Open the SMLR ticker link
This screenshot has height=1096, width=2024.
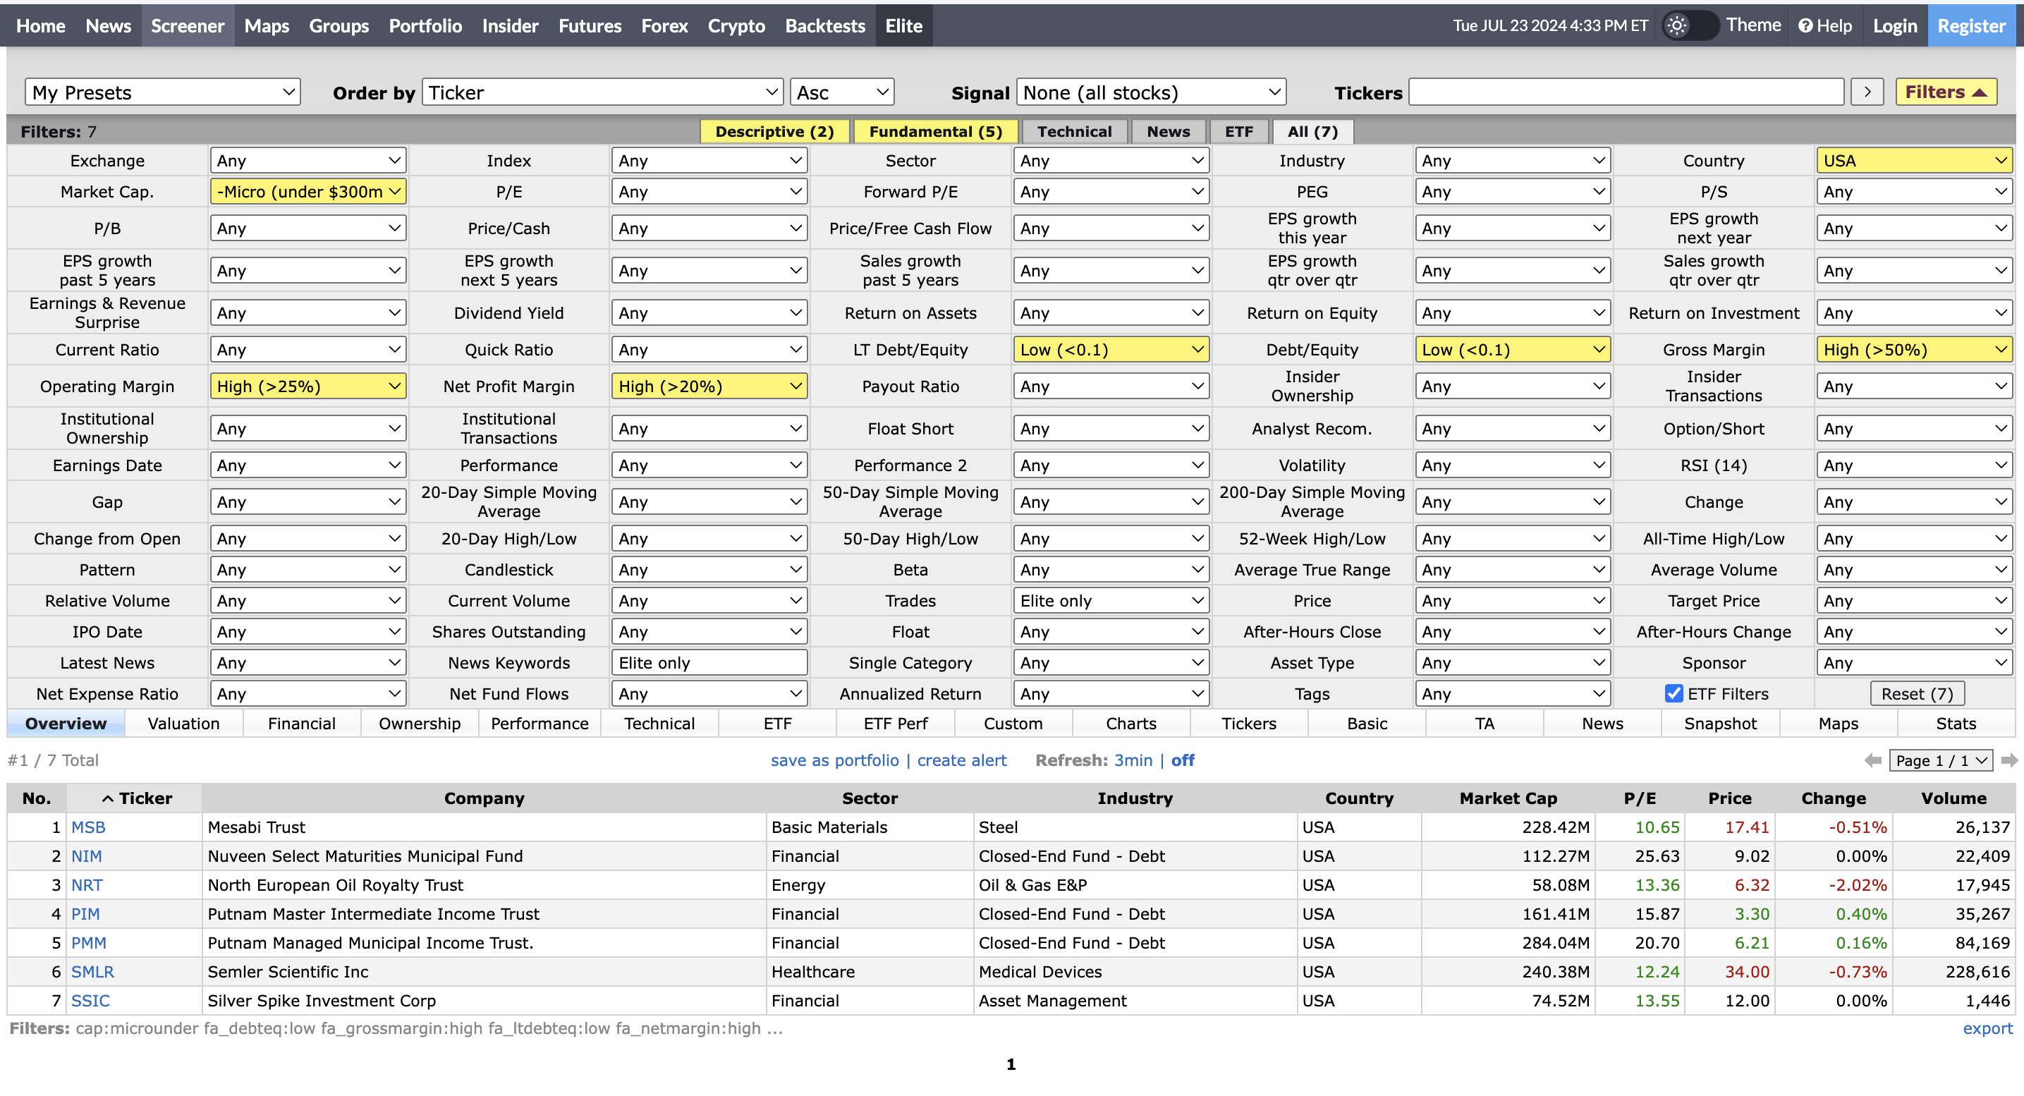(x=92, y=971)
